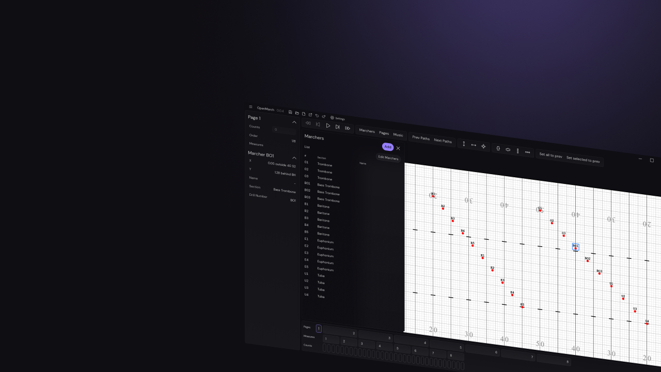Toggle Prev Paths display
661x372 pixels.
[x=421, y=138]
